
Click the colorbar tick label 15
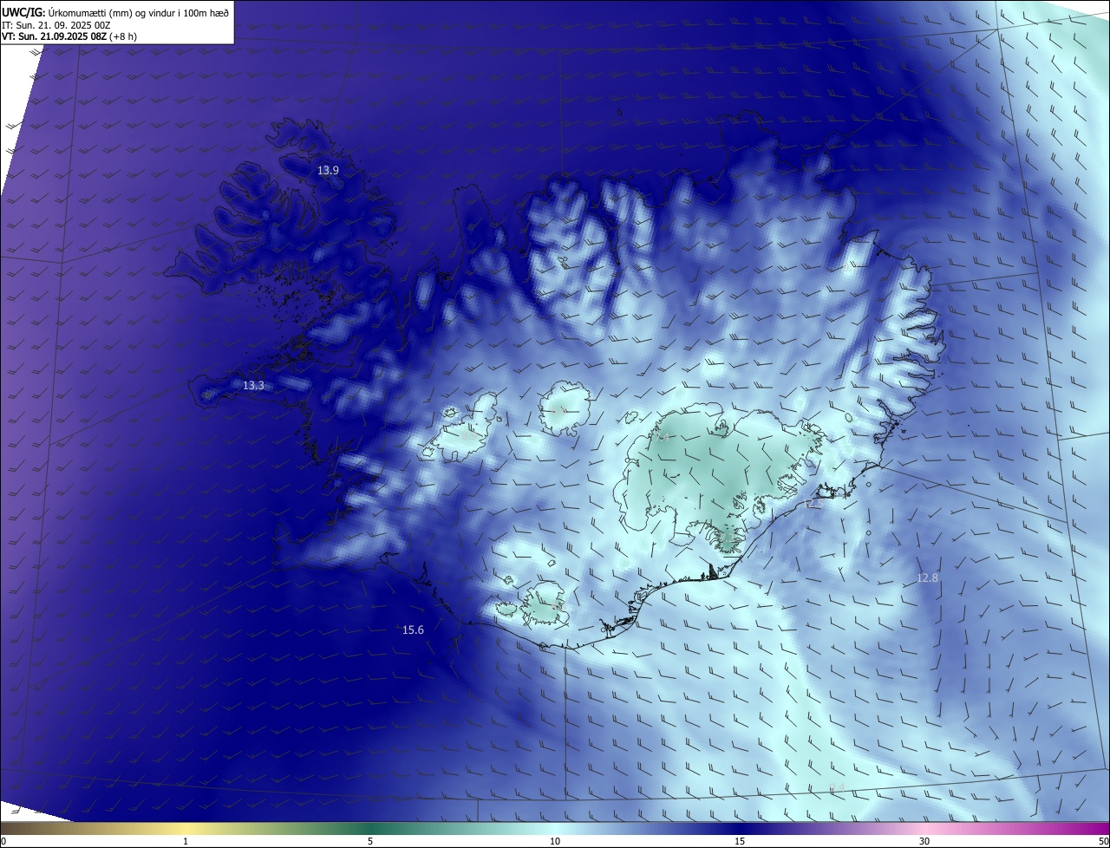pyautogui.click(x=740, y=841)
